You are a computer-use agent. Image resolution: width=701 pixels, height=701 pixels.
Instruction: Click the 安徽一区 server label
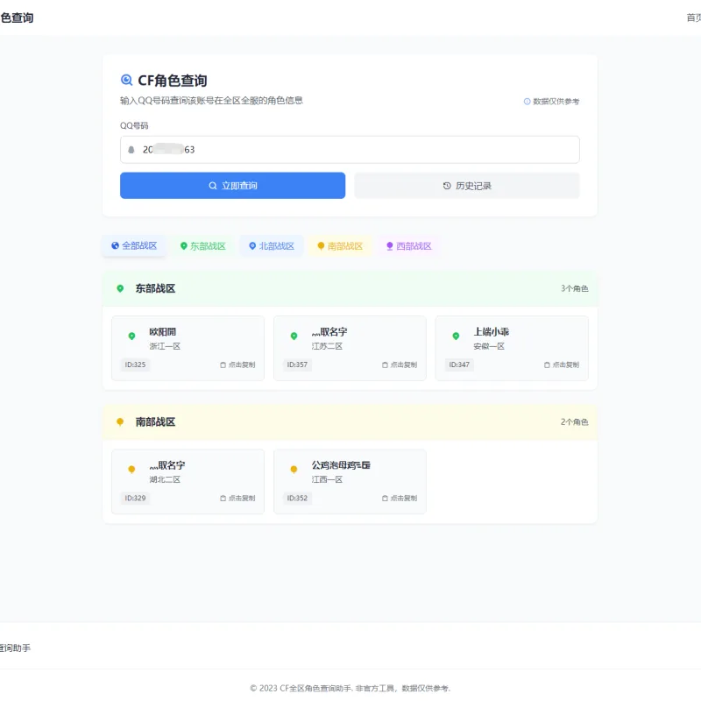(x=489, y=346)
